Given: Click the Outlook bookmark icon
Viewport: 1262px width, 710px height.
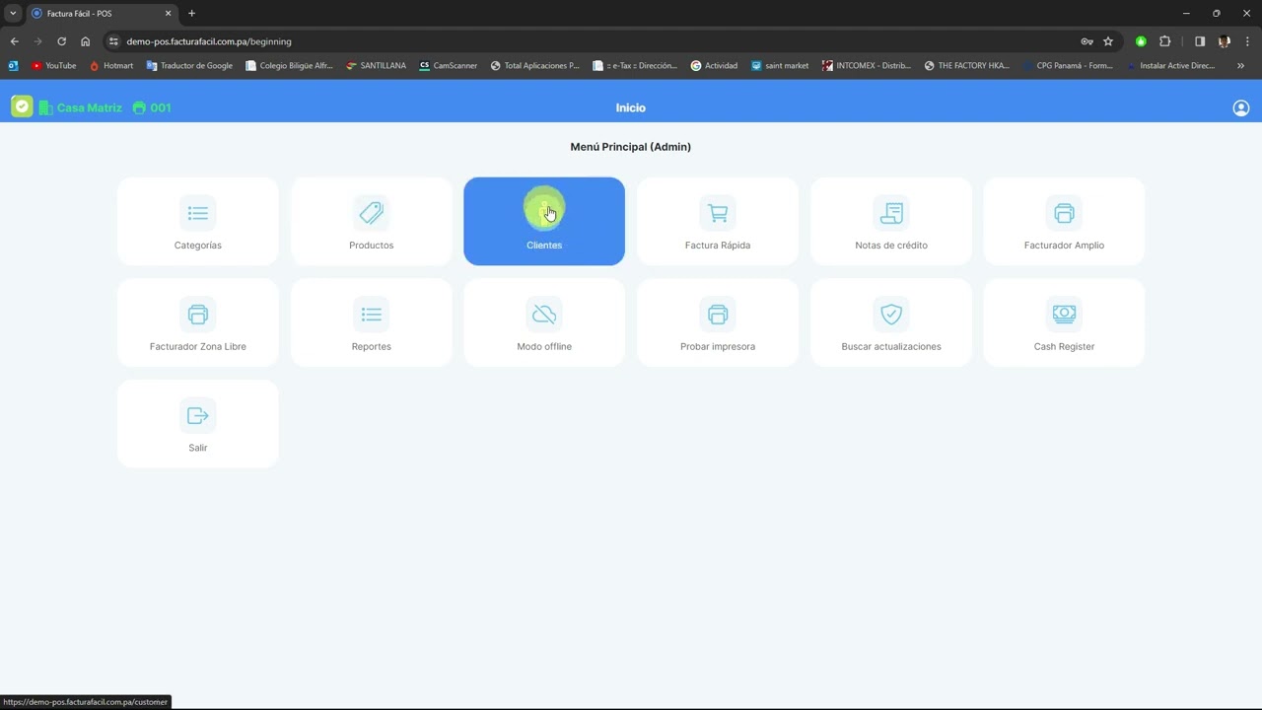Looking at the screenshot, I should coord(13,66).
